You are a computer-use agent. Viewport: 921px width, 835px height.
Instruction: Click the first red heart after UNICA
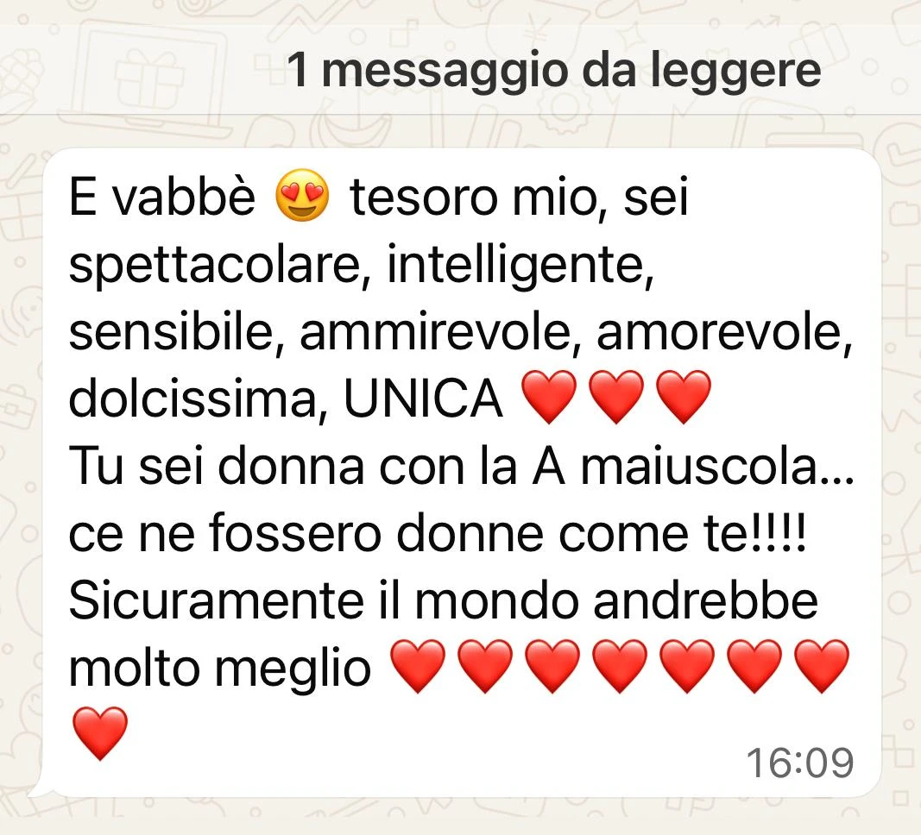click(549, 398)
